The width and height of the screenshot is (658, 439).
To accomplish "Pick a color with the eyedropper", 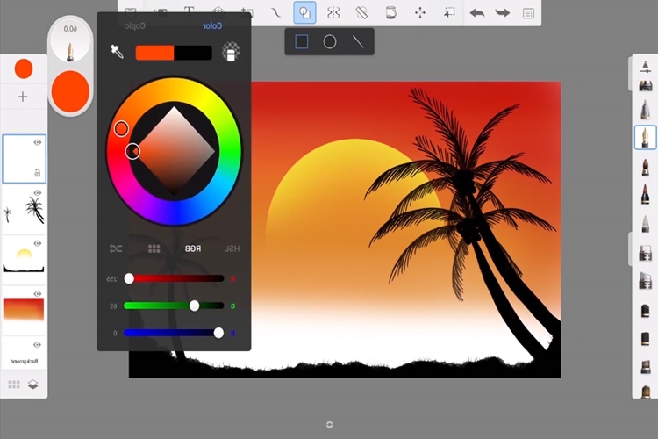I will [117, 52].
